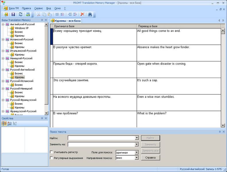Pin the Базы Translation Memory panel
Viewport: 227px width, 172px height.
(42, 20)
